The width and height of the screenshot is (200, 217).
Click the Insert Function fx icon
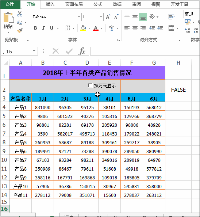[82, 51]
